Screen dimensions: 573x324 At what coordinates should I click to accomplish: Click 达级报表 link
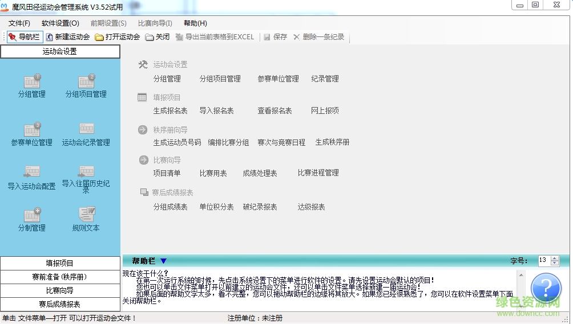pos(311,207)
